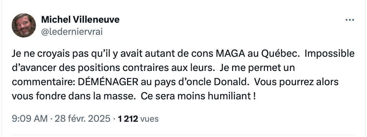Click the capitalized word DÉMÉNAGER
Viewport: 367px width, 137px height.
(108, 82)
